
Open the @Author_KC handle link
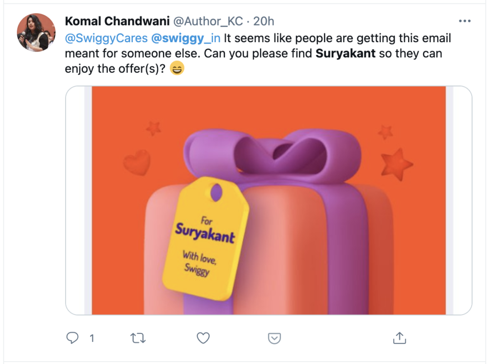click(x=208, y=22)
